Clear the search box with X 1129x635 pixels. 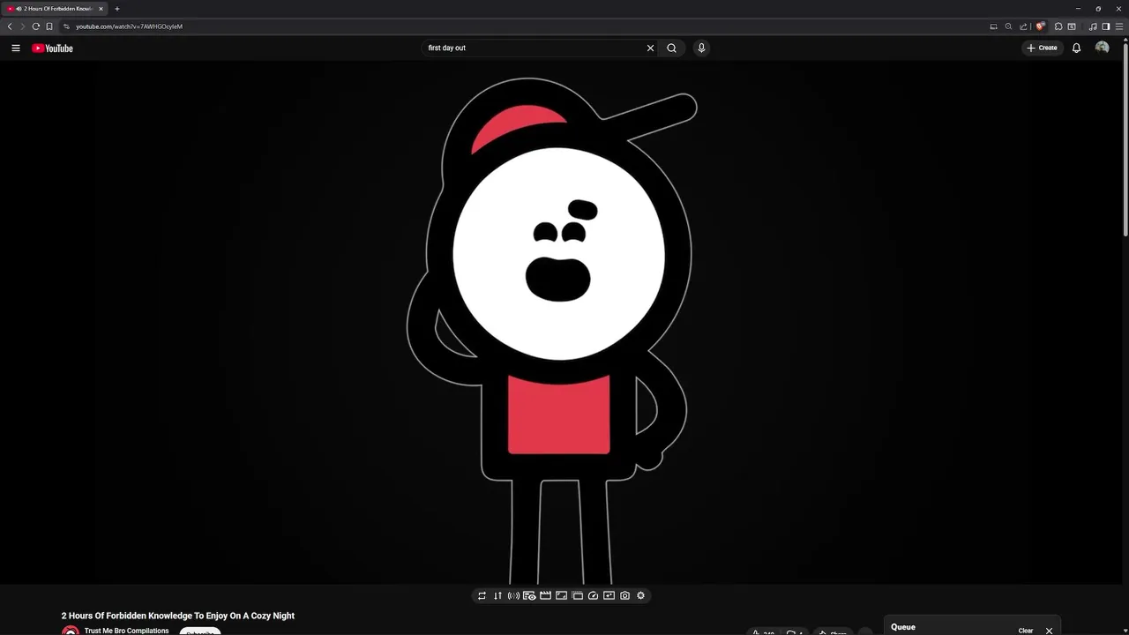(651, 48)
